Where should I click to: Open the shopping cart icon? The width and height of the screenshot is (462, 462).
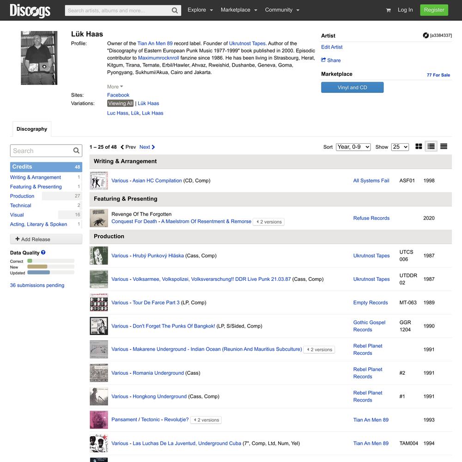click(389, 10)
